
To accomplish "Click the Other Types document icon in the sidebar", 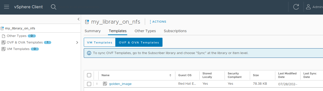I will pos(4,36).
